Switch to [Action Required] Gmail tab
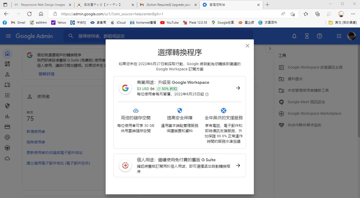 pos(168,5)
